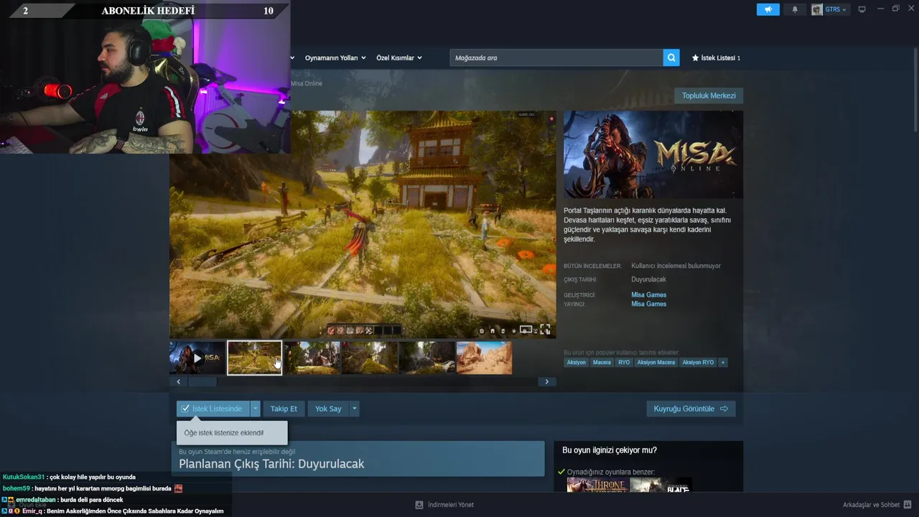Open the notifications bell
919x517 pixels.
795,9
